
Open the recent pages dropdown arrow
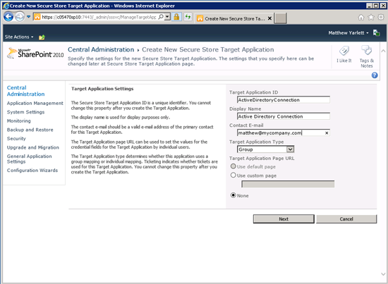click(x=28, y=17)
